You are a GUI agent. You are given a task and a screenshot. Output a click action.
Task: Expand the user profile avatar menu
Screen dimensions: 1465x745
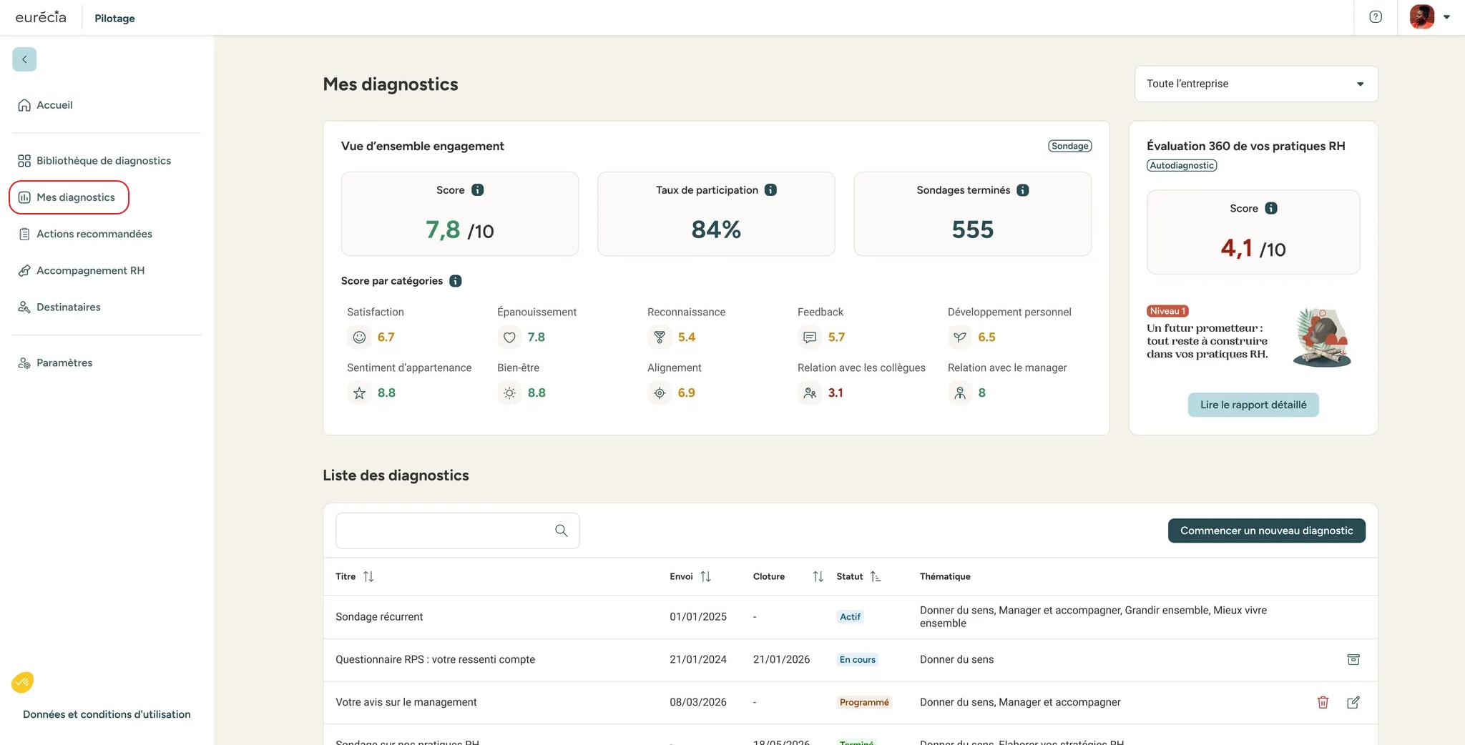[x=1429, y=17]
